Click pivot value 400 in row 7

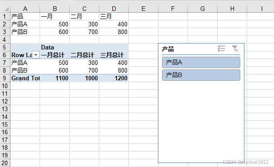[x=114, y=63]
